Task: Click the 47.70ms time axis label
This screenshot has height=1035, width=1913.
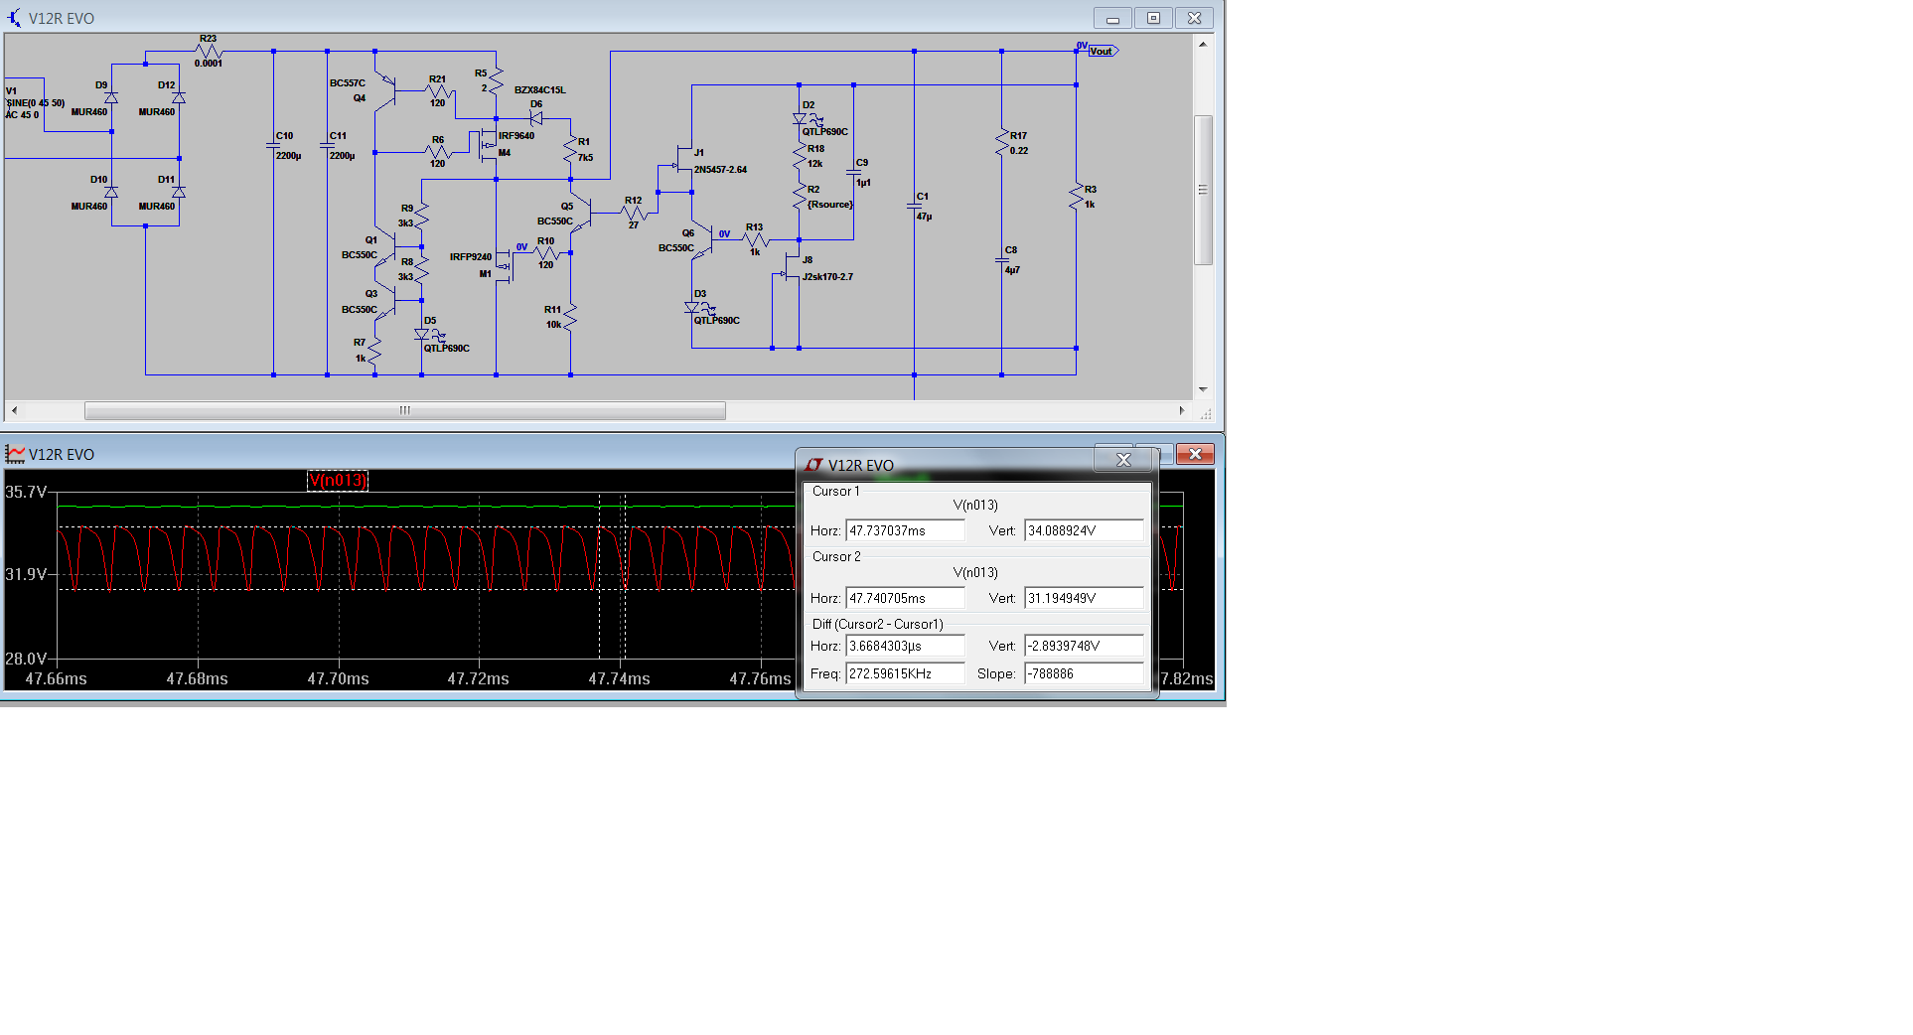Action: click(338, 678)
